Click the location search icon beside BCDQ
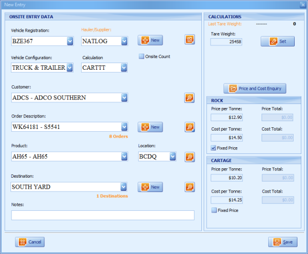The image size is (308, 254). (x=190, y=157)
